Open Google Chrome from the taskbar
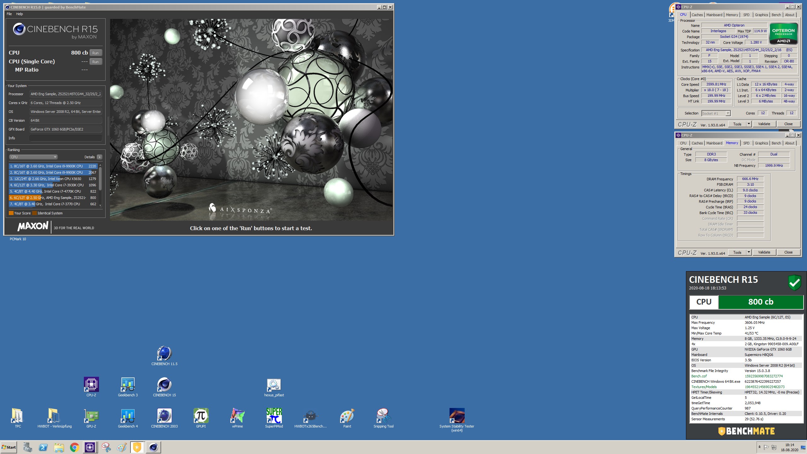Image resolution: width=807 pixels, height=454 pixels. pos(74,447)
